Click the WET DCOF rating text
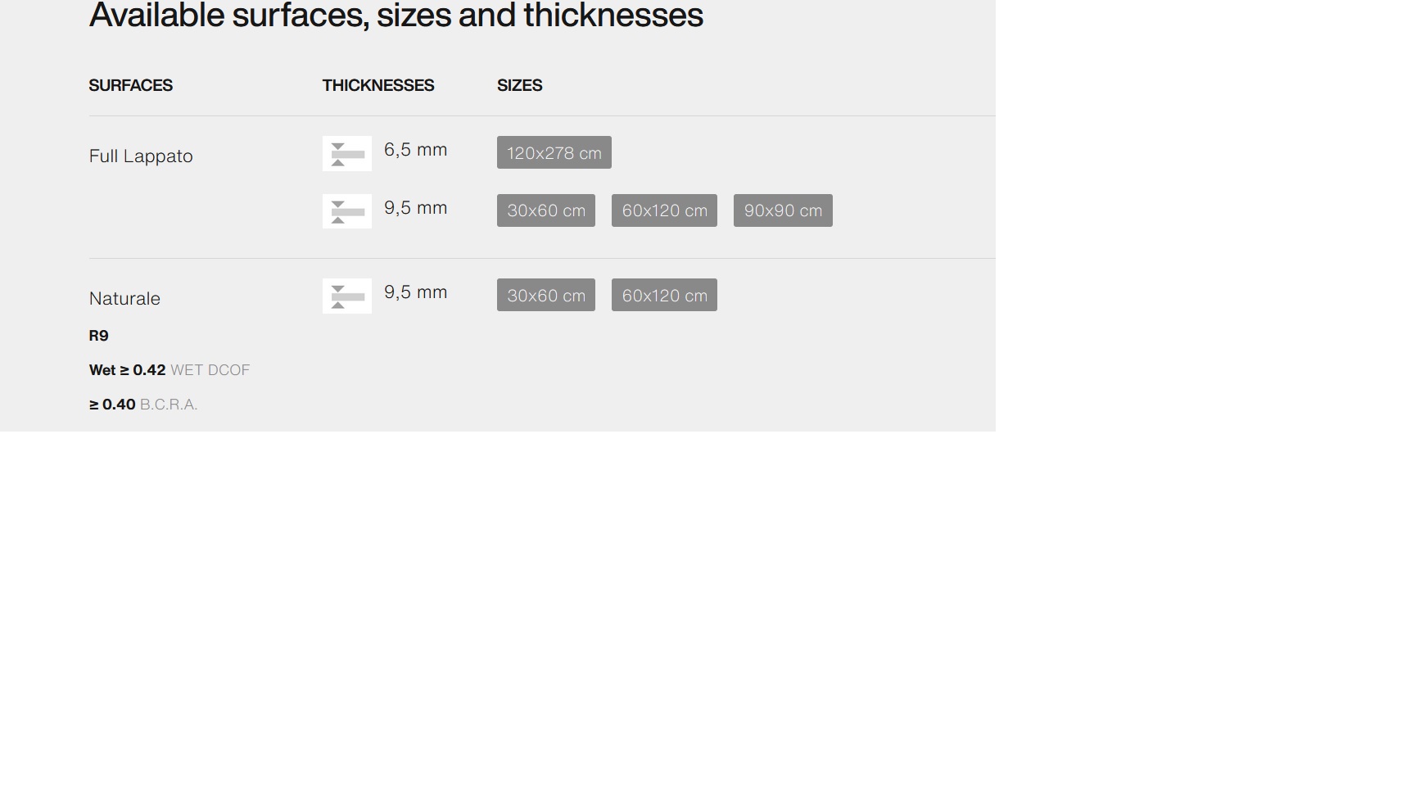This screenshot has width=1415, height=796. 170,370
